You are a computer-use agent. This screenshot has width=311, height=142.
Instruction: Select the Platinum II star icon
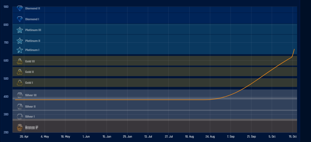click(20, 41)
